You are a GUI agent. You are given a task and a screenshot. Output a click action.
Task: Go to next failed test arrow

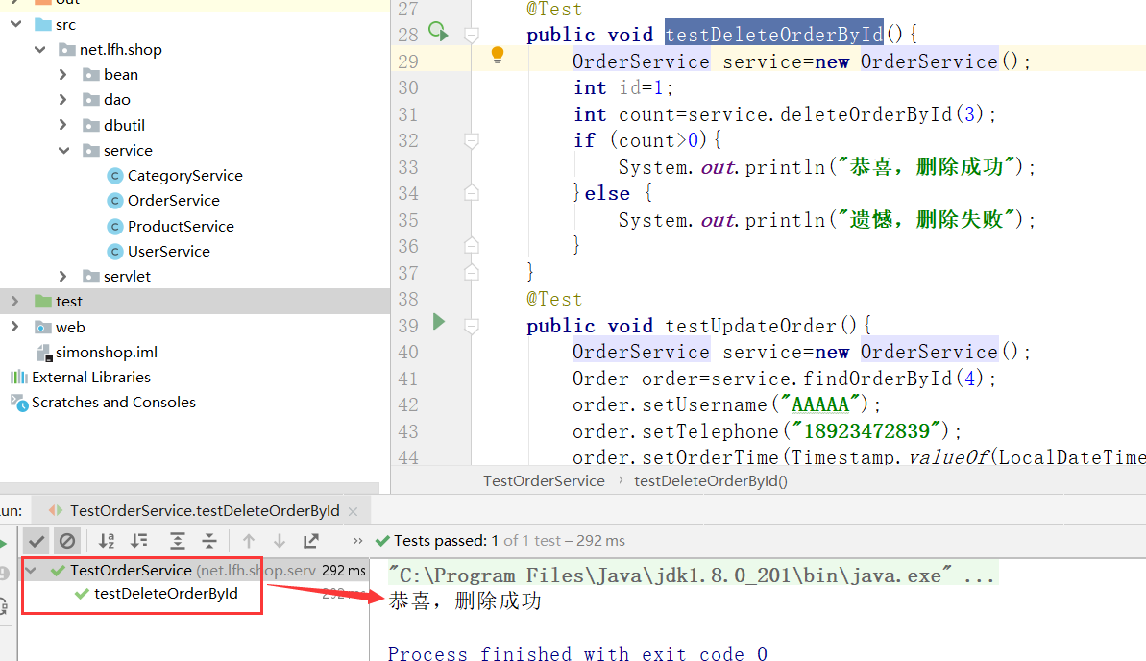point(280,541)
